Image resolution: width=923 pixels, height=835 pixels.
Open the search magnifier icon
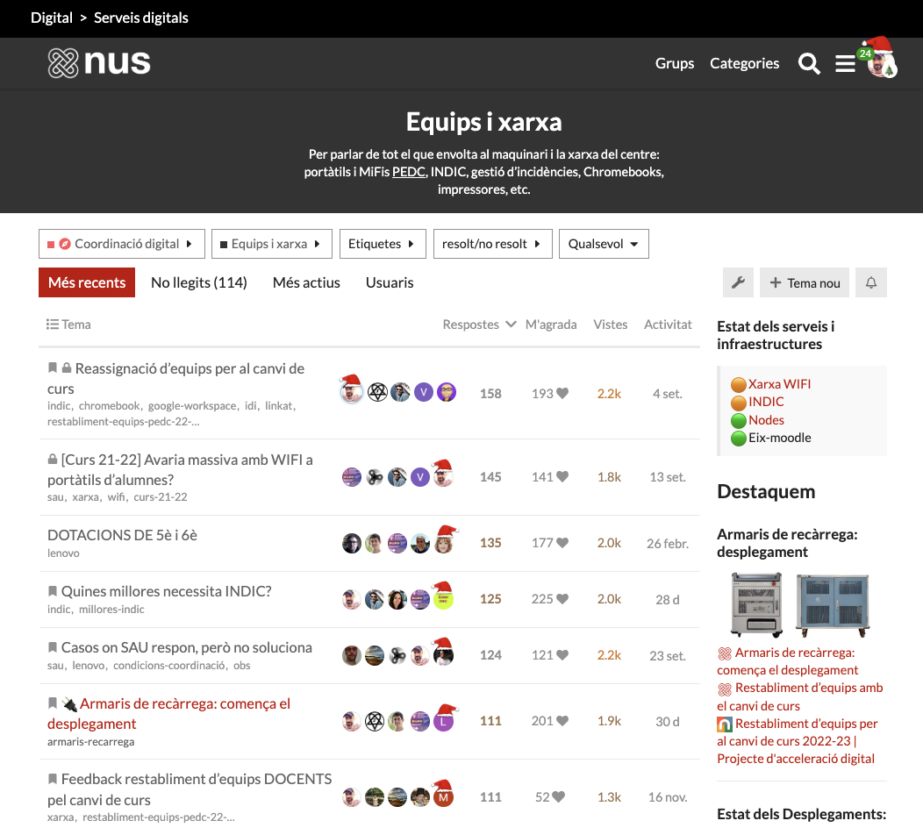(x=808, y=64)
